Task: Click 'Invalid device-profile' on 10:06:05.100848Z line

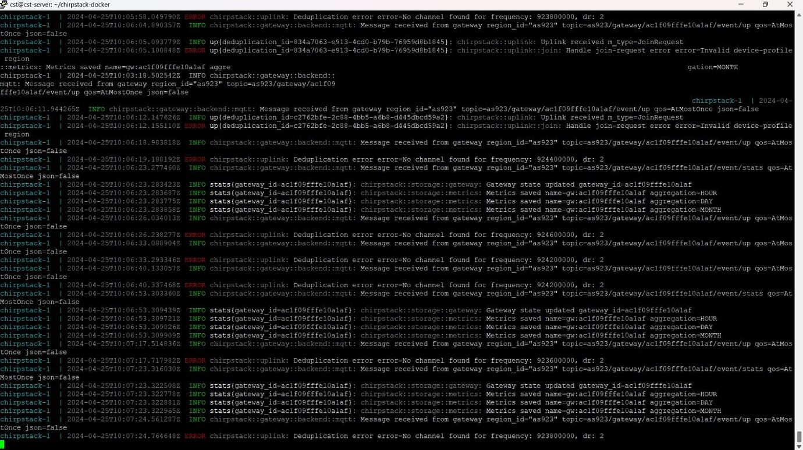Action: (746, 51)
